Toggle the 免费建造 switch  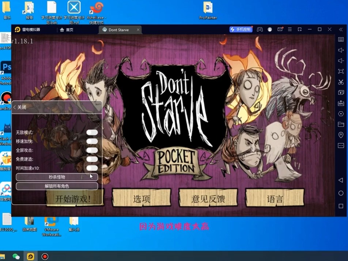92,159
